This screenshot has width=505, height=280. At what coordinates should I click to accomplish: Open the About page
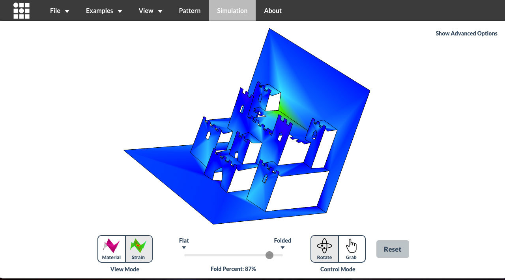pyautogui.click(x=273, y=11)
